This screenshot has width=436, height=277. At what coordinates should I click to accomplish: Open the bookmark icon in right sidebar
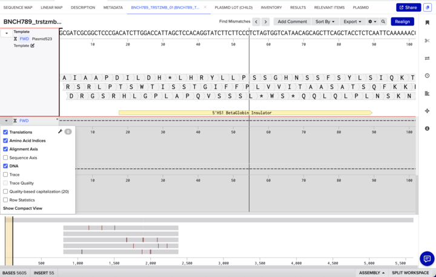click(427, 23)
